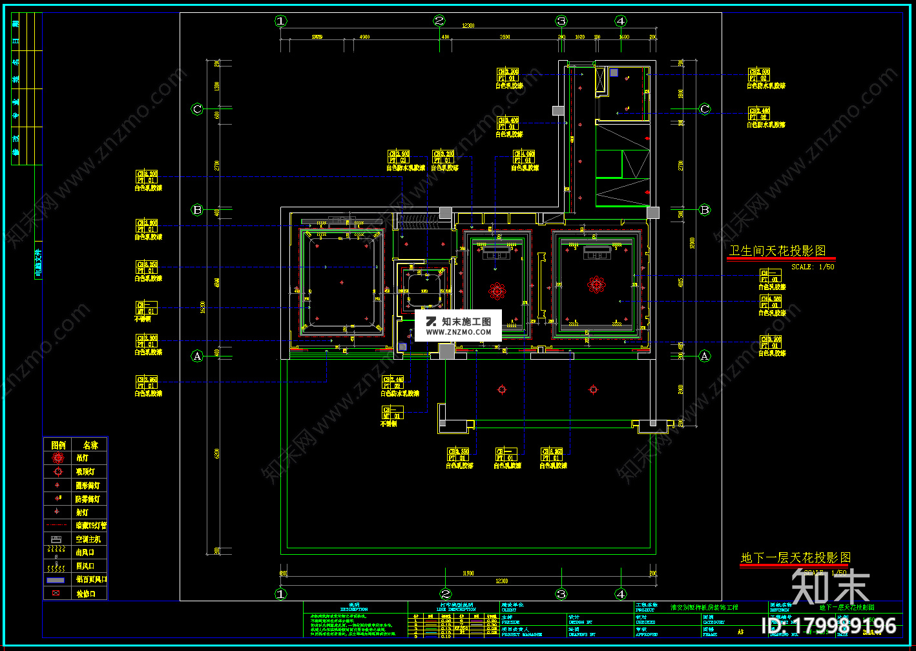The width and height of the screenshot is (916, 651).
Task: Click the 12300 overall dimension at the top
Action: tap(468, 26)
